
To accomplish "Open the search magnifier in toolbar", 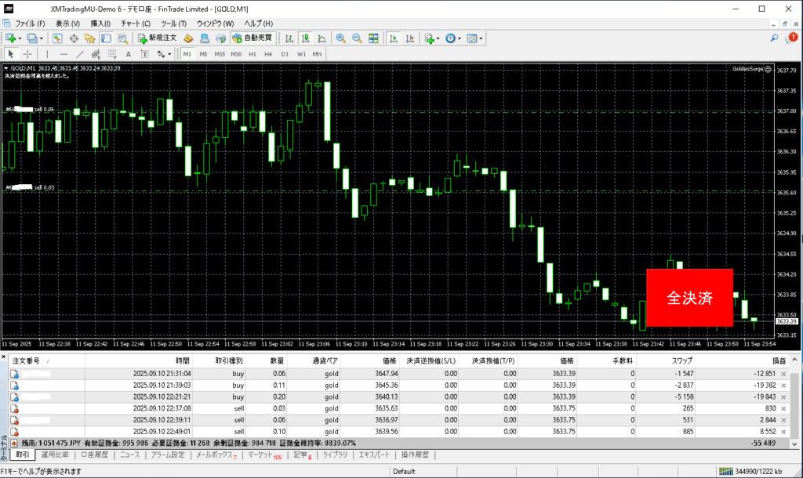I will [773, 38].
